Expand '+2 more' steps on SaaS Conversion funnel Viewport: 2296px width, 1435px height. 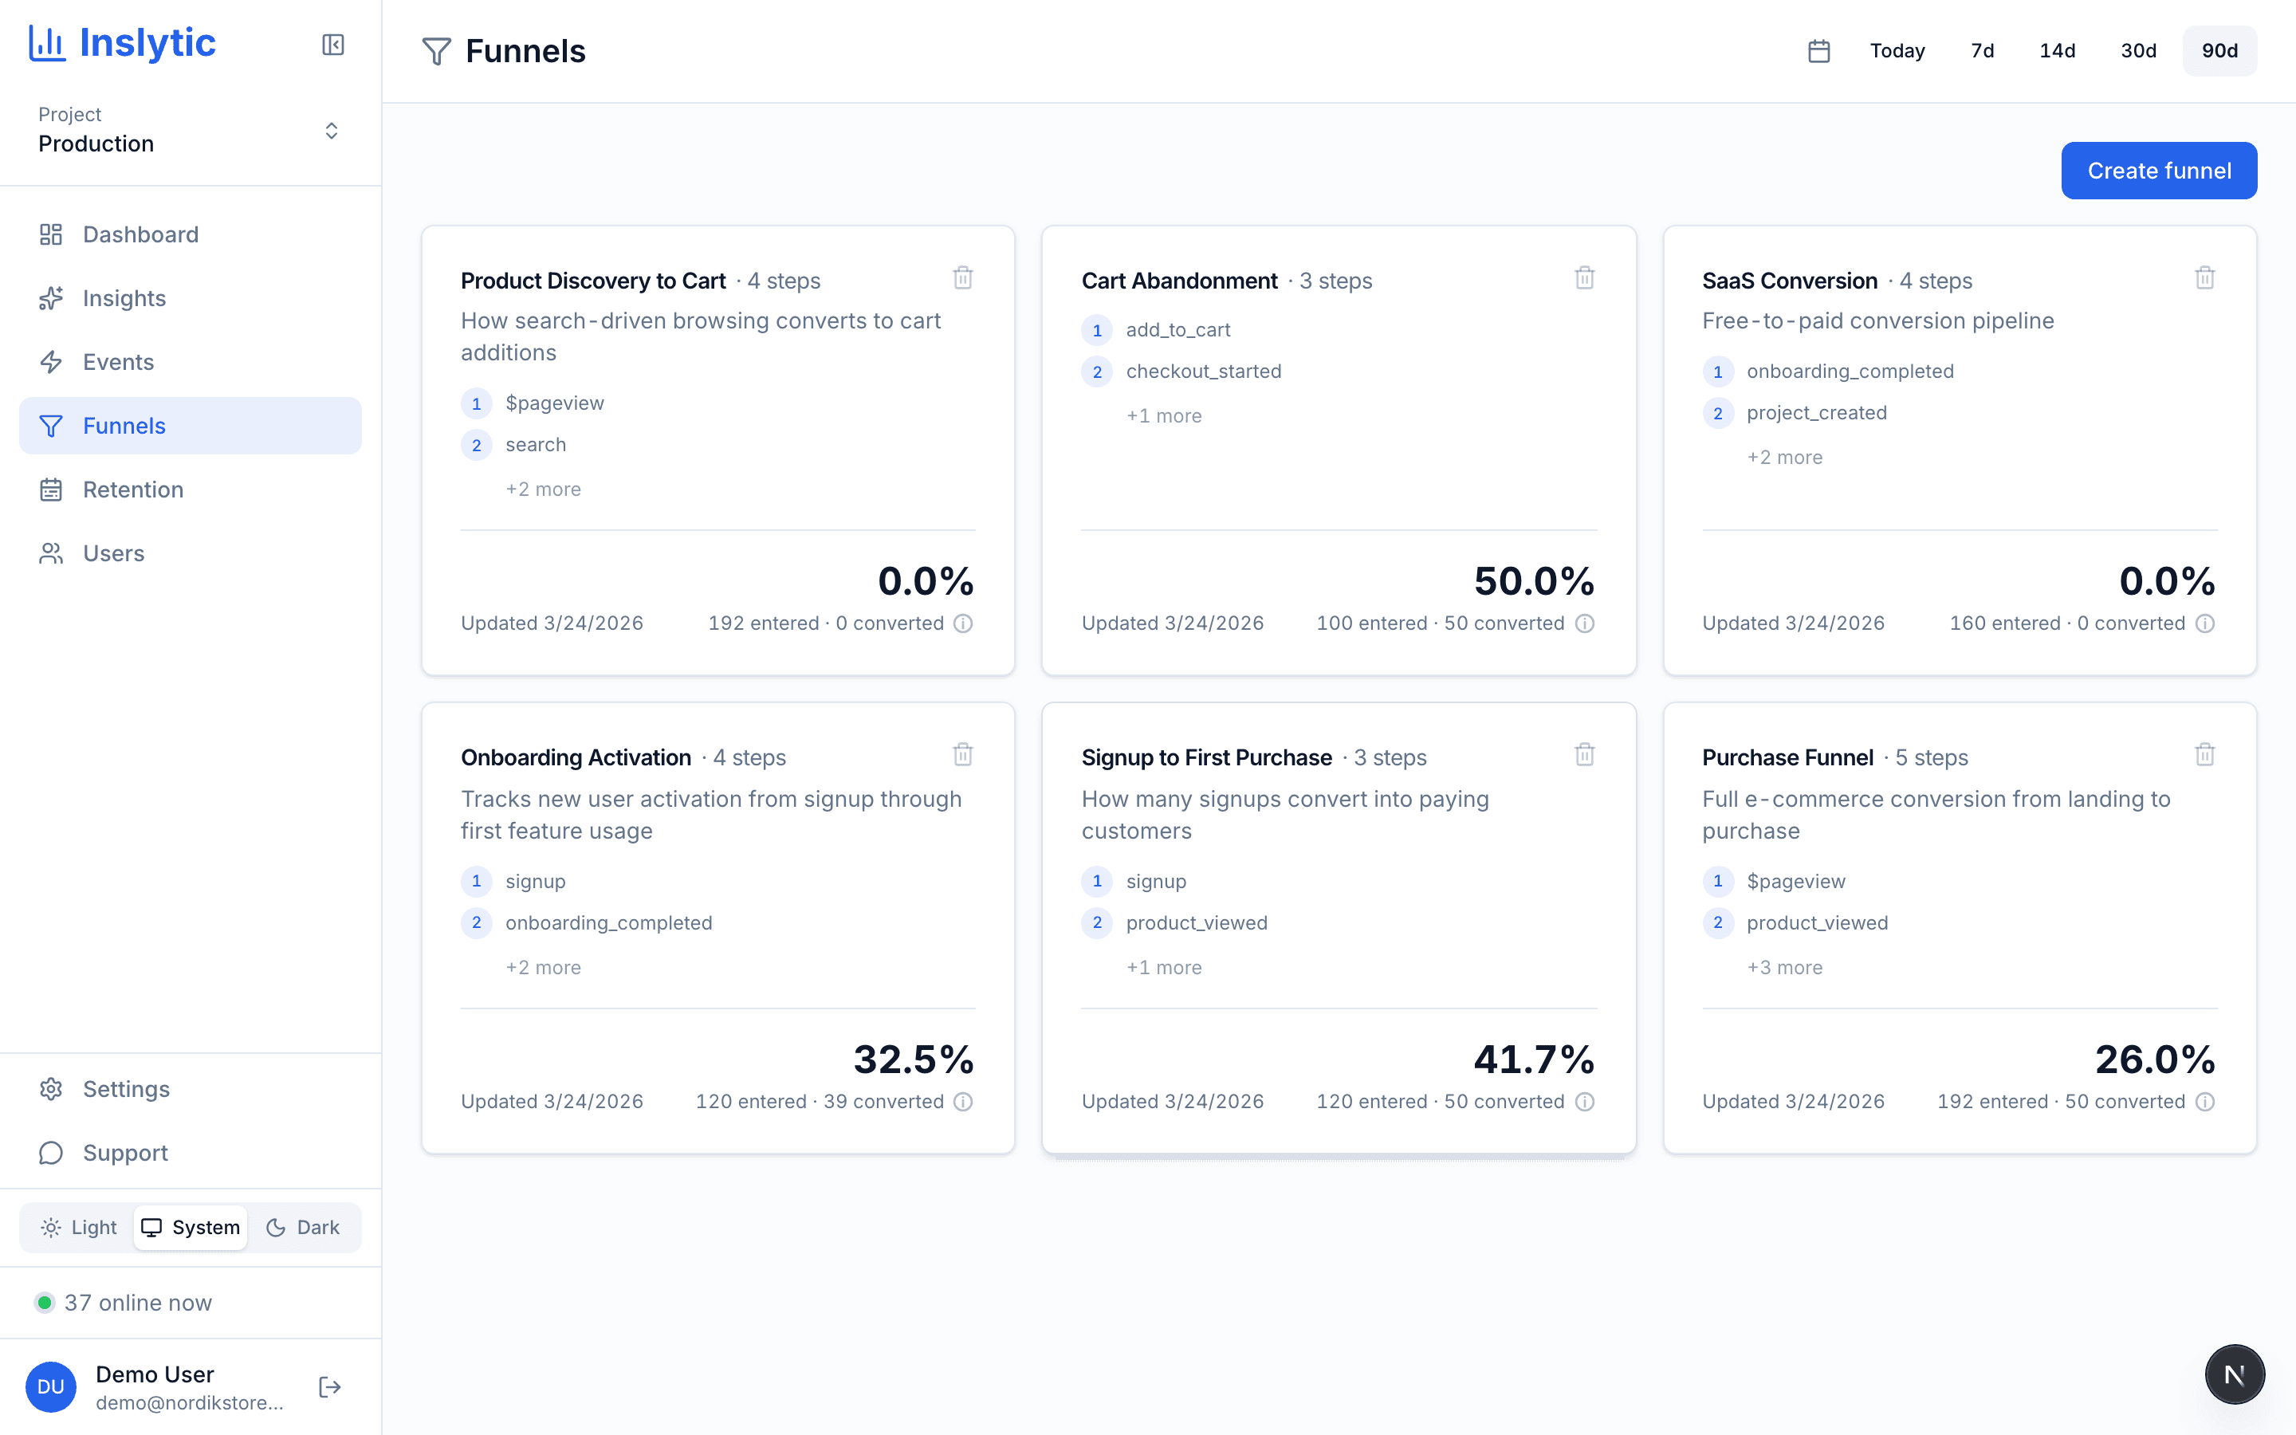point(1783,457)
